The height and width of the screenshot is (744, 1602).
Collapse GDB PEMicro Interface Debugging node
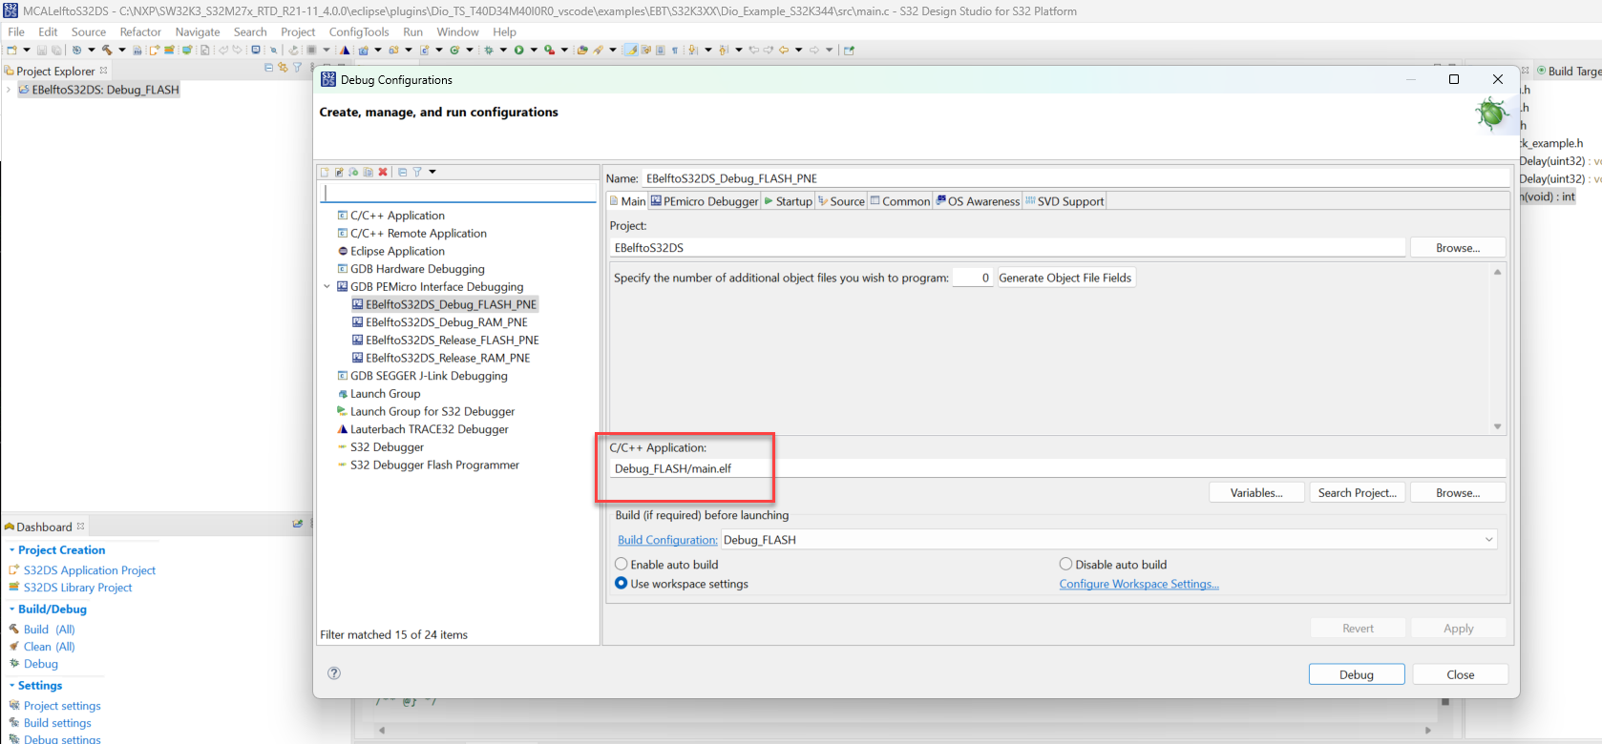[327, 287]
